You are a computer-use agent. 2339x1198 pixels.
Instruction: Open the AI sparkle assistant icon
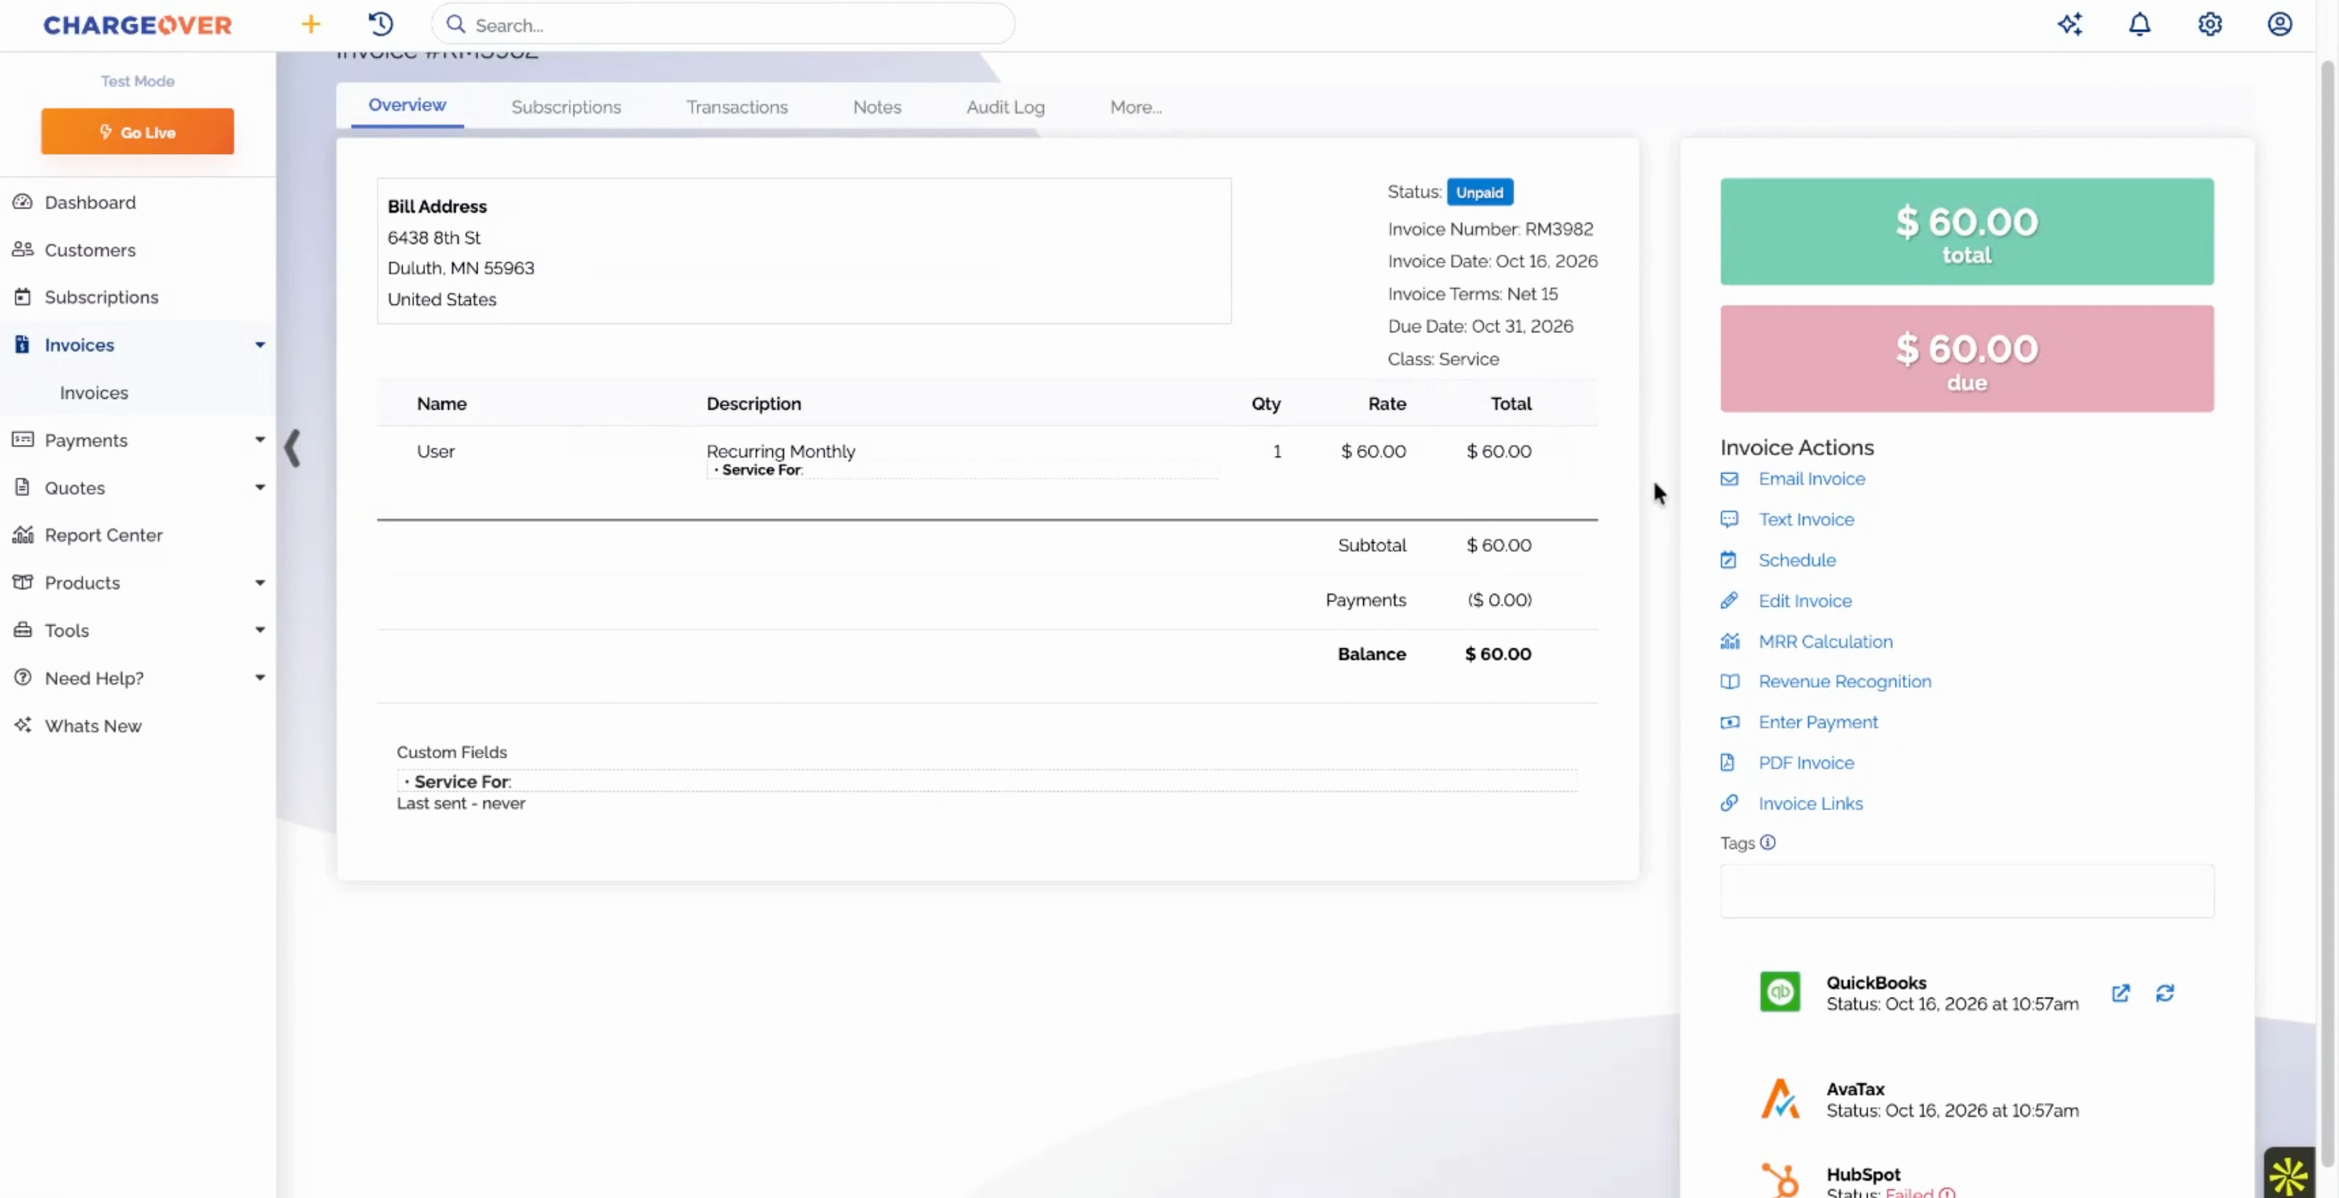pyautogui.click(x=2069, y=24)
